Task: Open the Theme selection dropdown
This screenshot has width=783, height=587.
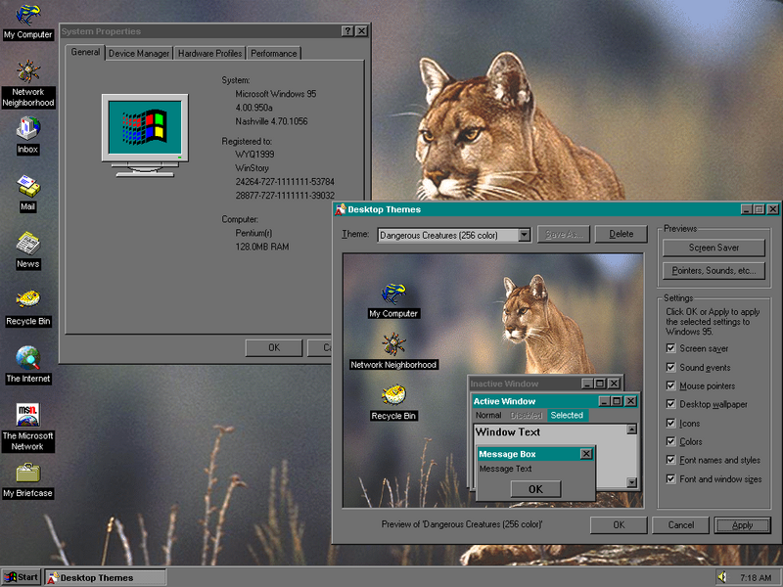Action: coord(524,234)
